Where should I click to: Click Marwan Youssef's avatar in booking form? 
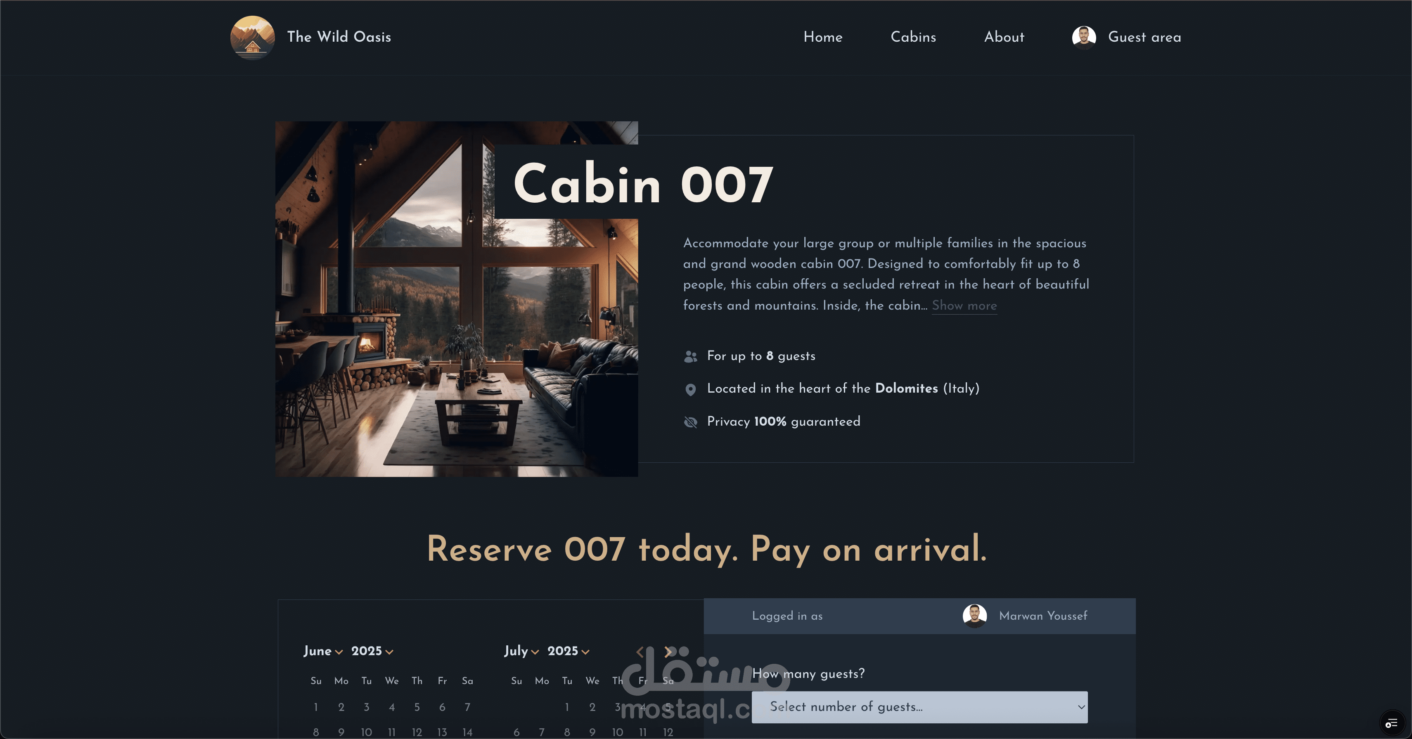(x=975, y=616)
